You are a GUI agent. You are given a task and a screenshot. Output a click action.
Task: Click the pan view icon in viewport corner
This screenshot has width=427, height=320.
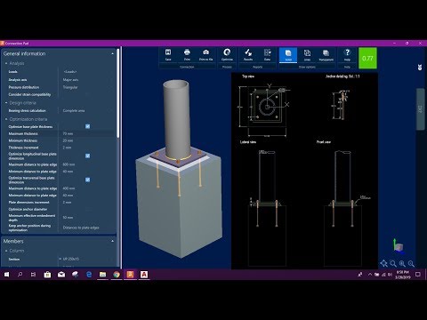click(383, 263)
